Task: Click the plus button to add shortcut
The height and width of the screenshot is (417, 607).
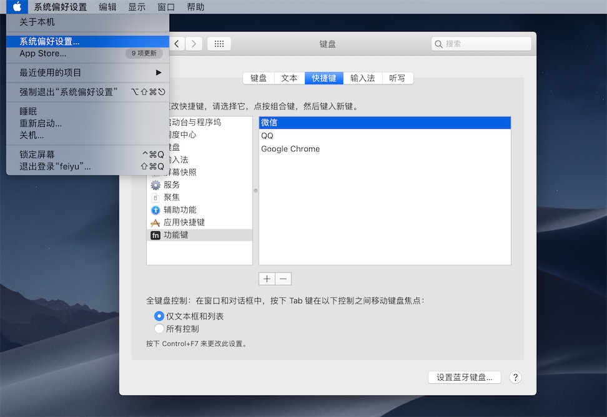Action: (x=267, y=279)
